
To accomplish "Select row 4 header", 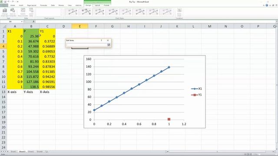I will tap(3, 46).
